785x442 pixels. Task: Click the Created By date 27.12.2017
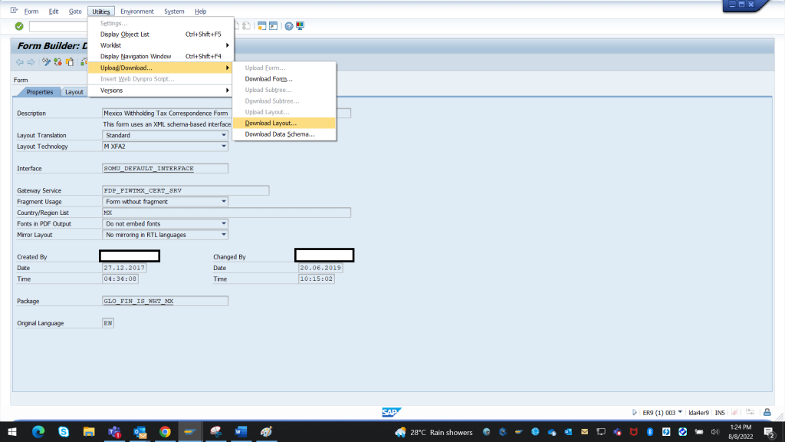(124, 268)
